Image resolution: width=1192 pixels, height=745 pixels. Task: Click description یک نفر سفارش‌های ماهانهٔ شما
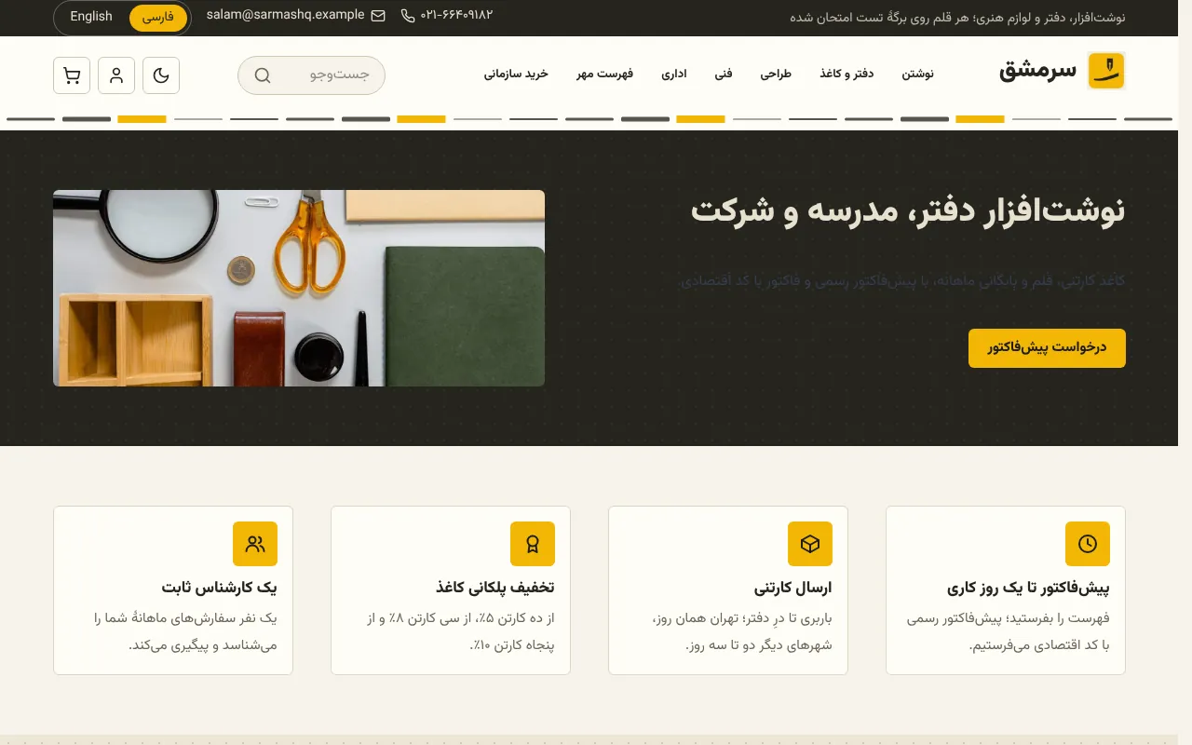pos(185,631)
